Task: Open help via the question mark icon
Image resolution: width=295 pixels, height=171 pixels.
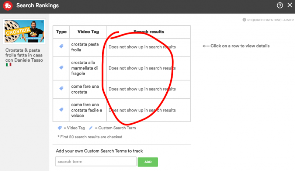Action: click(280, 6)
